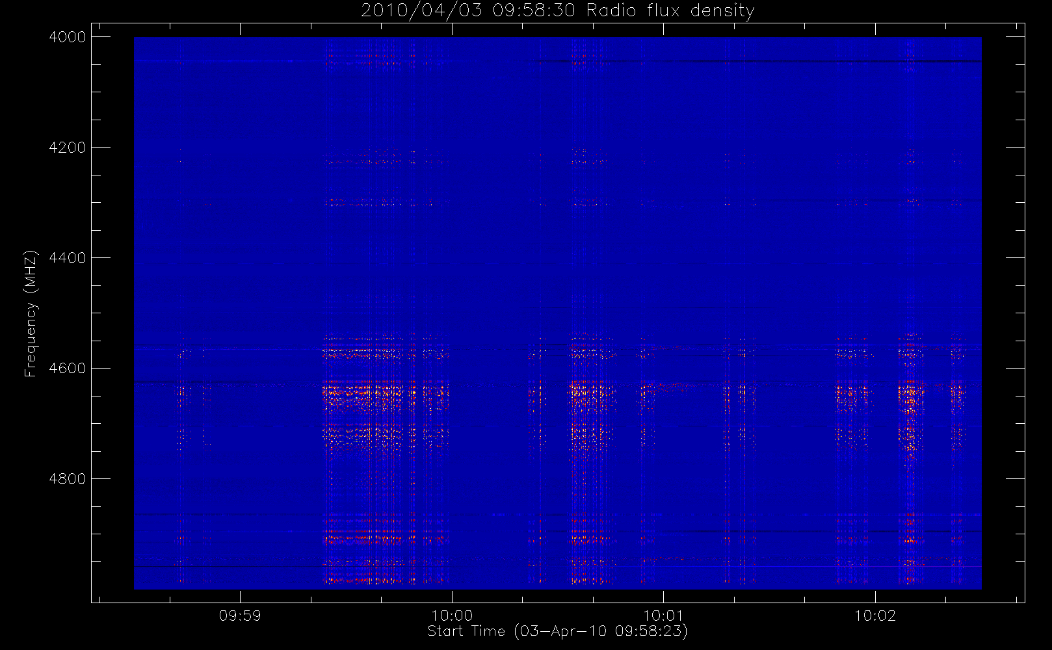Click the plot title "2010/04/03 09:58:30 Radio flux density"
This screenshot has height=650, width=1052.
point(558,11)
